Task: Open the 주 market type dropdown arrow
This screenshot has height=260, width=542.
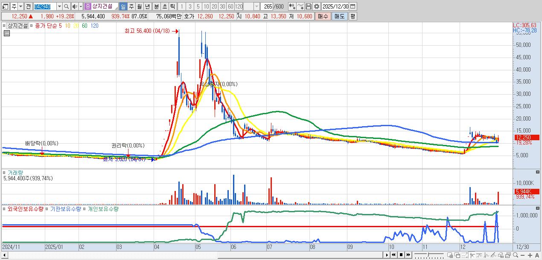Action: tap(20, 6)
